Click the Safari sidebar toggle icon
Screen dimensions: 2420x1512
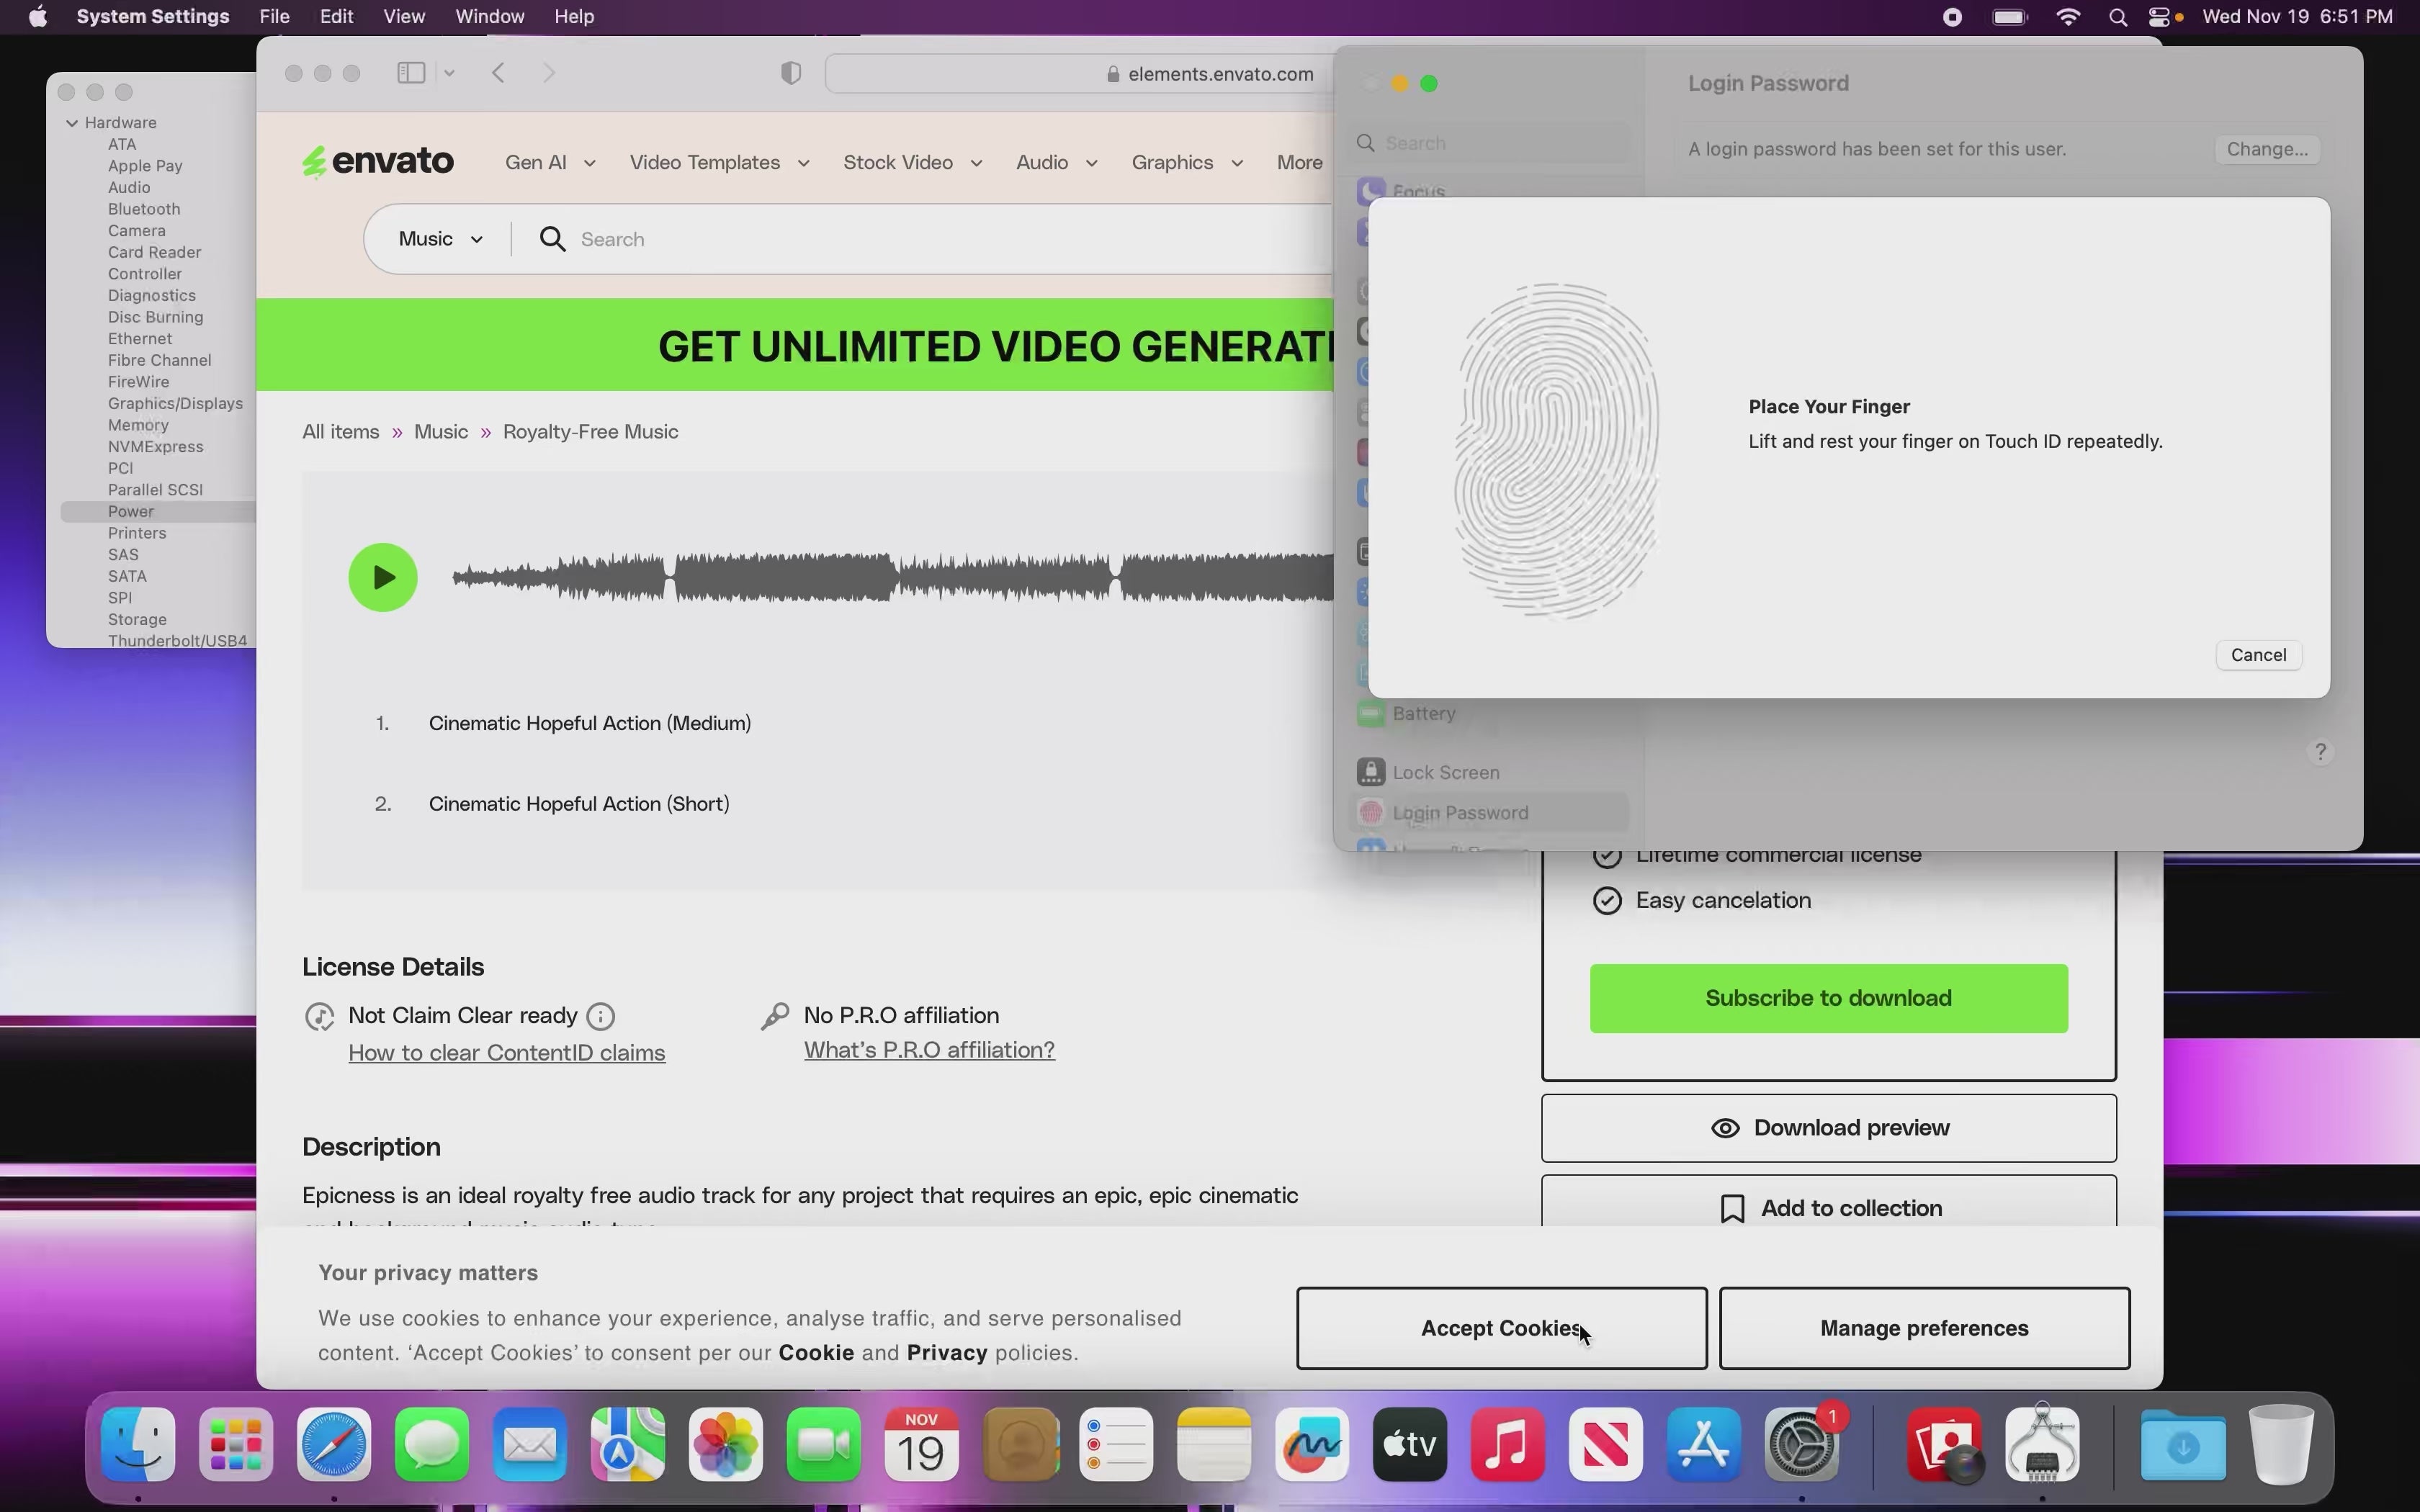411,73
